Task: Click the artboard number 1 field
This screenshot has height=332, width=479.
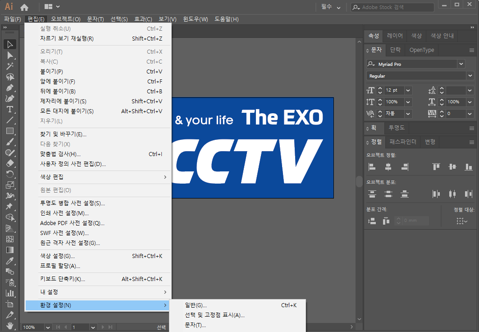Action: pos(80,327)
